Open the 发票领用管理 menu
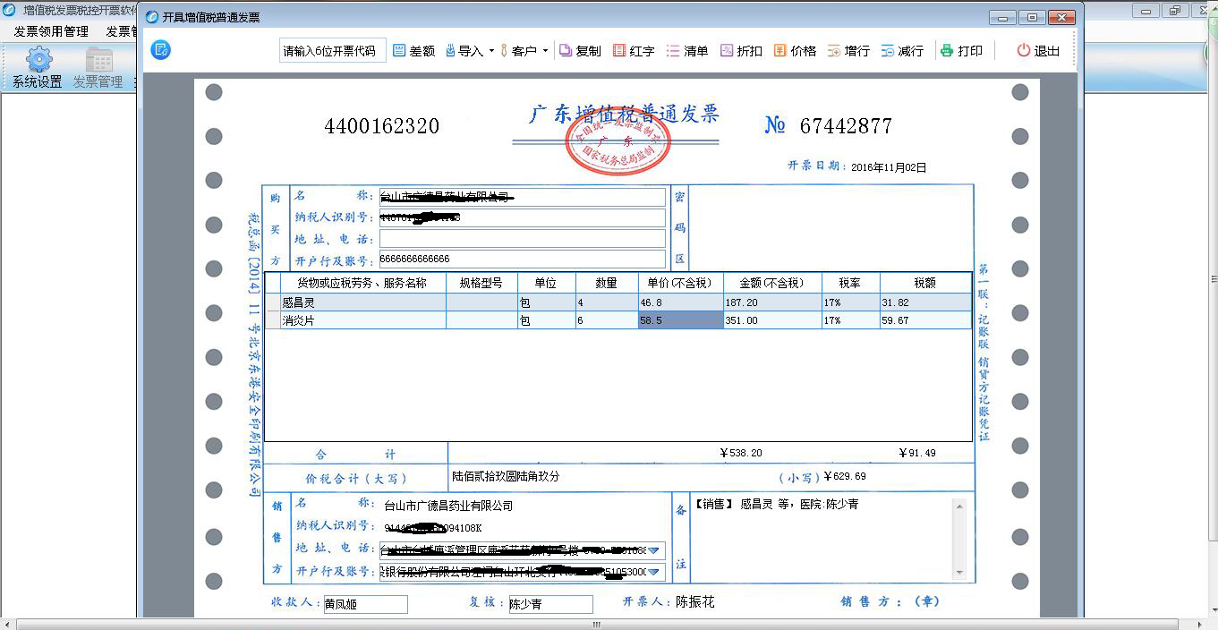The image size is (1218, 630). (51, 31)
